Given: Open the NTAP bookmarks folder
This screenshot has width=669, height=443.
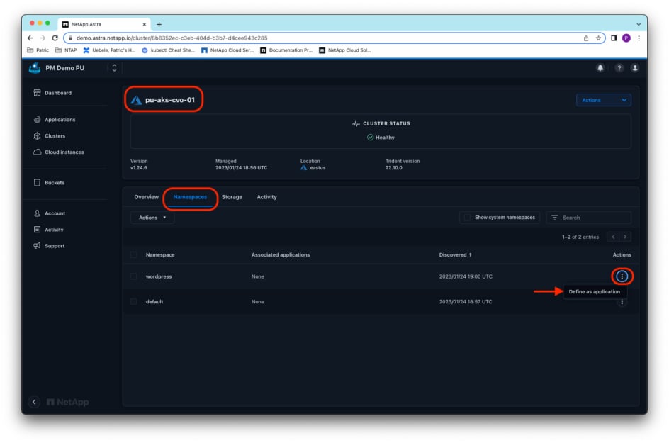Looking at the screenshot, I should [x=66, y=50].
